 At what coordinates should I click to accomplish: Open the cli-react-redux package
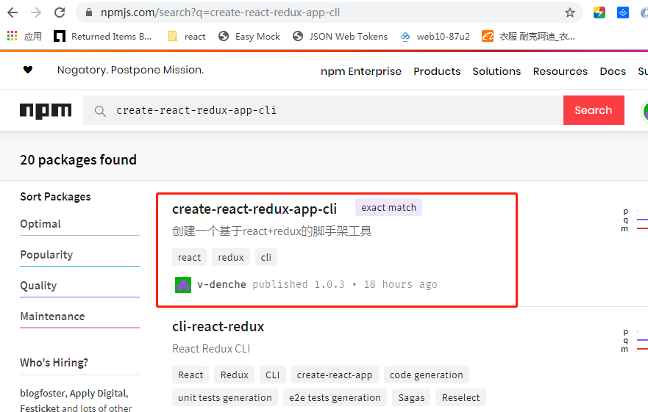(x=218, y=327)
